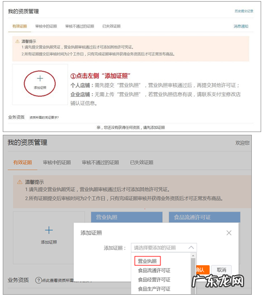265x297 pixels.
Task: Click the 营业执照 blue card header
Action: click(126, 217)
